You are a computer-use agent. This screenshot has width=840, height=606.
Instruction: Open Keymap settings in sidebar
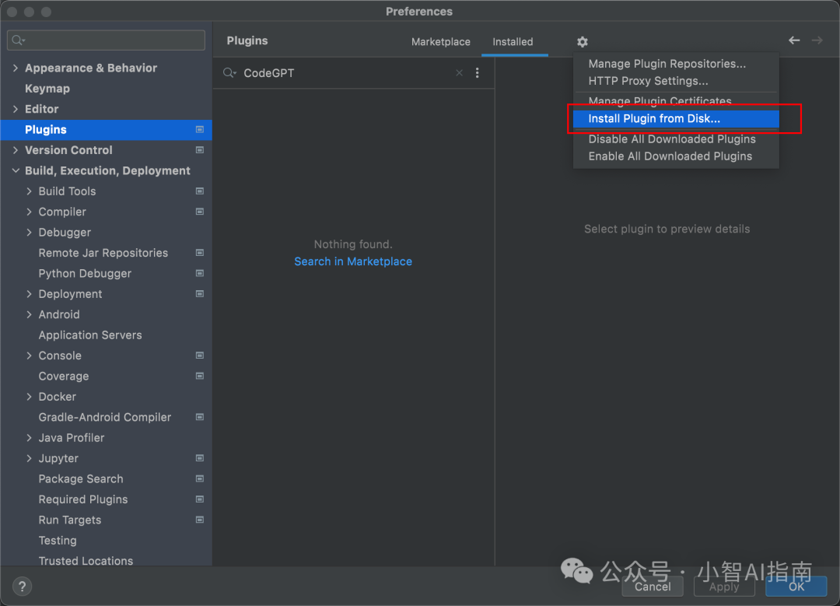pyautogui.click(x=47, y=89)
